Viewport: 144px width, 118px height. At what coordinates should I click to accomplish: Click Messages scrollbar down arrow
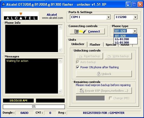pyautogui.click(x=60, y=91)
